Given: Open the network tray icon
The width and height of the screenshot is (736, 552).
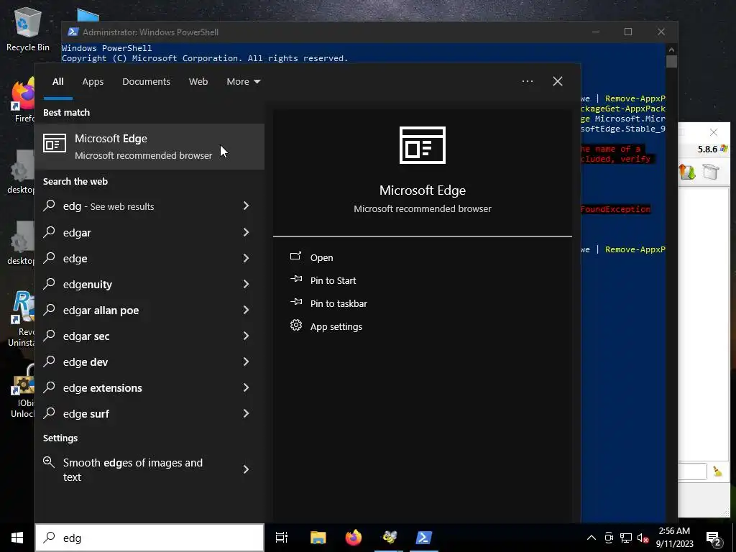Looking at the screenshot, I should click(x=626, y=538).
